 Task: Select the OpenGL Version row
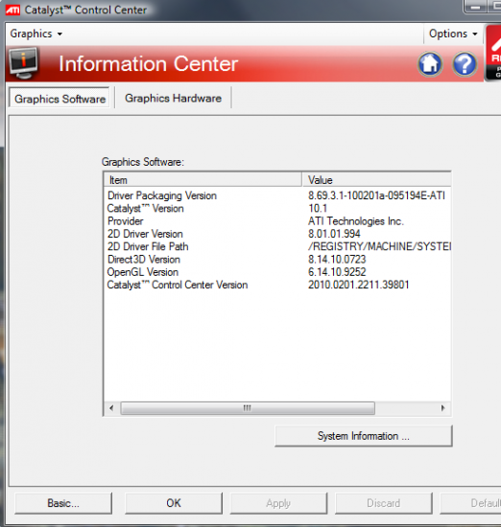pos(277,272)
